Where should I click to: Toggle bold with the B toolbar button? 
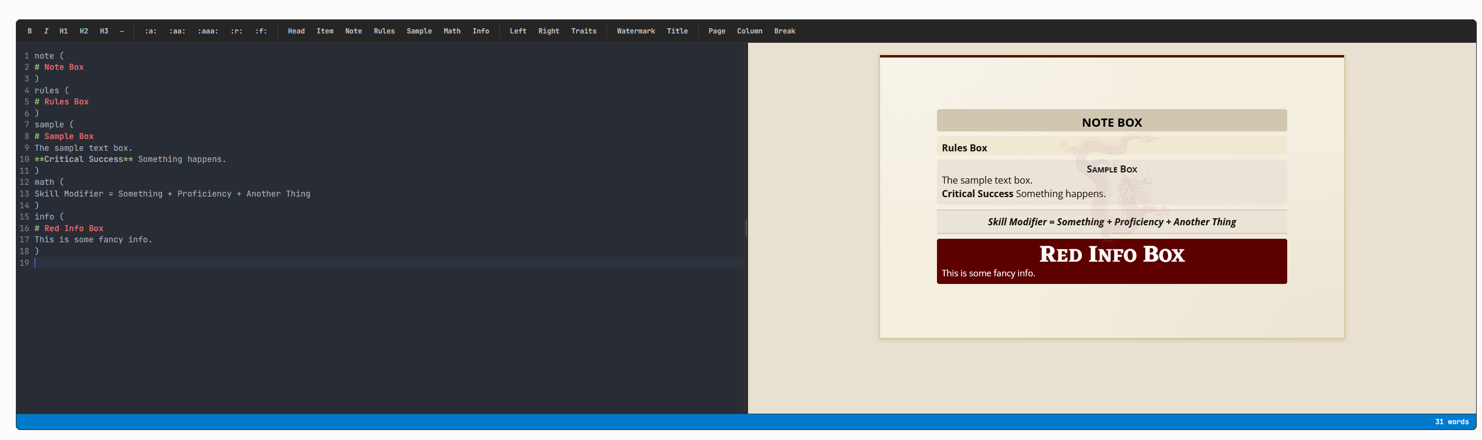[x=29, y=31]
